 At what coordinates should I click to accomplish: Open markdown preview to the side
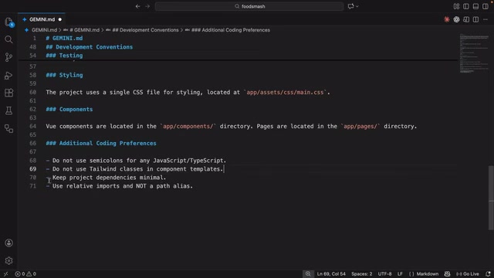pos(466,19)
